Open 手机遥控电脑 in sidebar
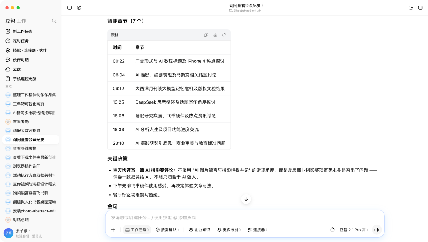Screen dimensions: 428x242 point(31,79)
